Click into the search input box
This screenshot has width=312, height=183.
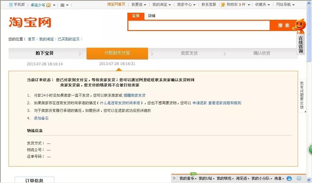point(199,26)
